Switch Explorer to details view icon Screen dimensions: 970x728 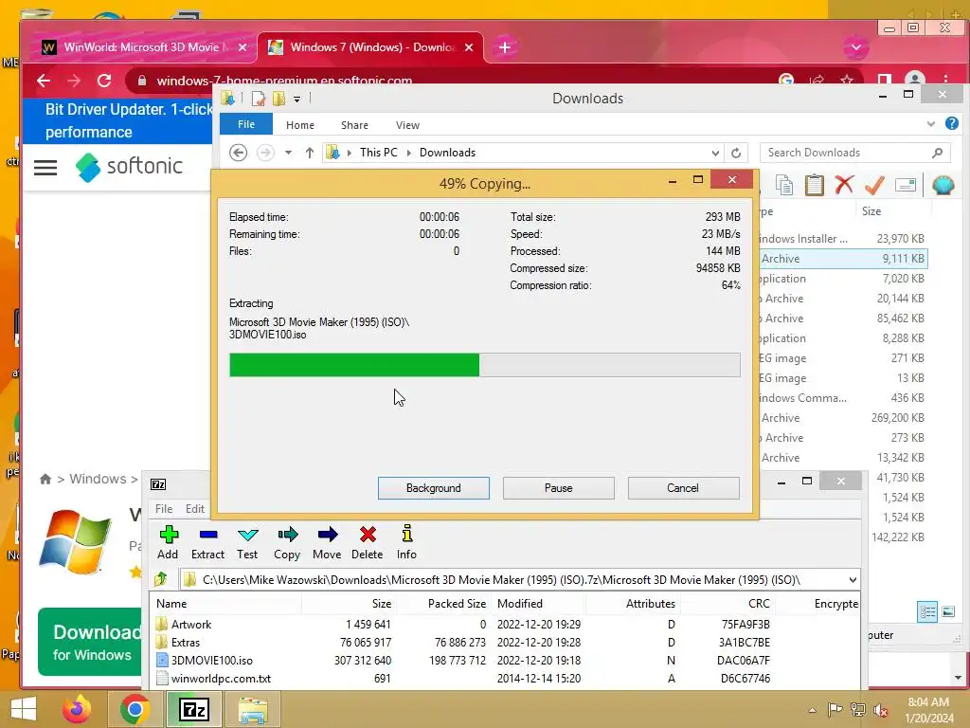(x=927, y=611)
